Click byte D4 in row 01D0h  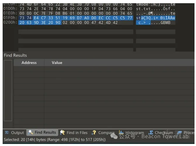101,9
